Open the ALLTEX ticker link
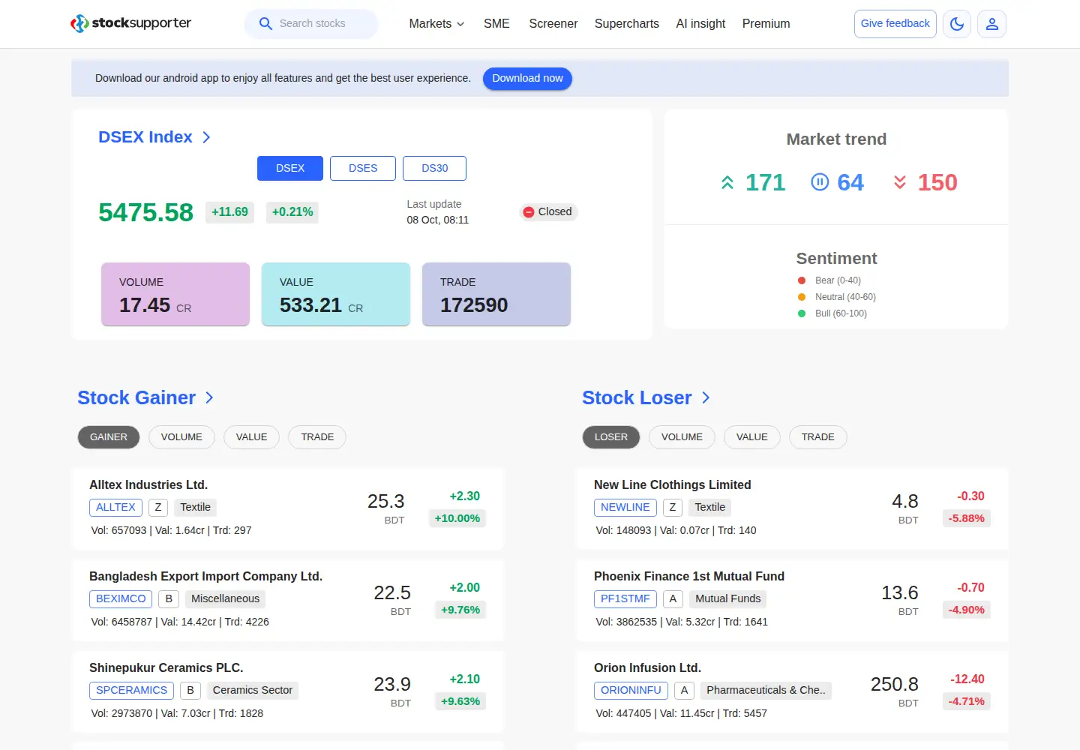 click(115, 508)
